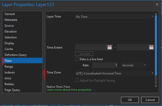Image resolution: width=162 pixels, height=106 pixels.
Task: Enable the Data is a live feed checkbox
Action: pyautogui.click(x=77, y=59)
